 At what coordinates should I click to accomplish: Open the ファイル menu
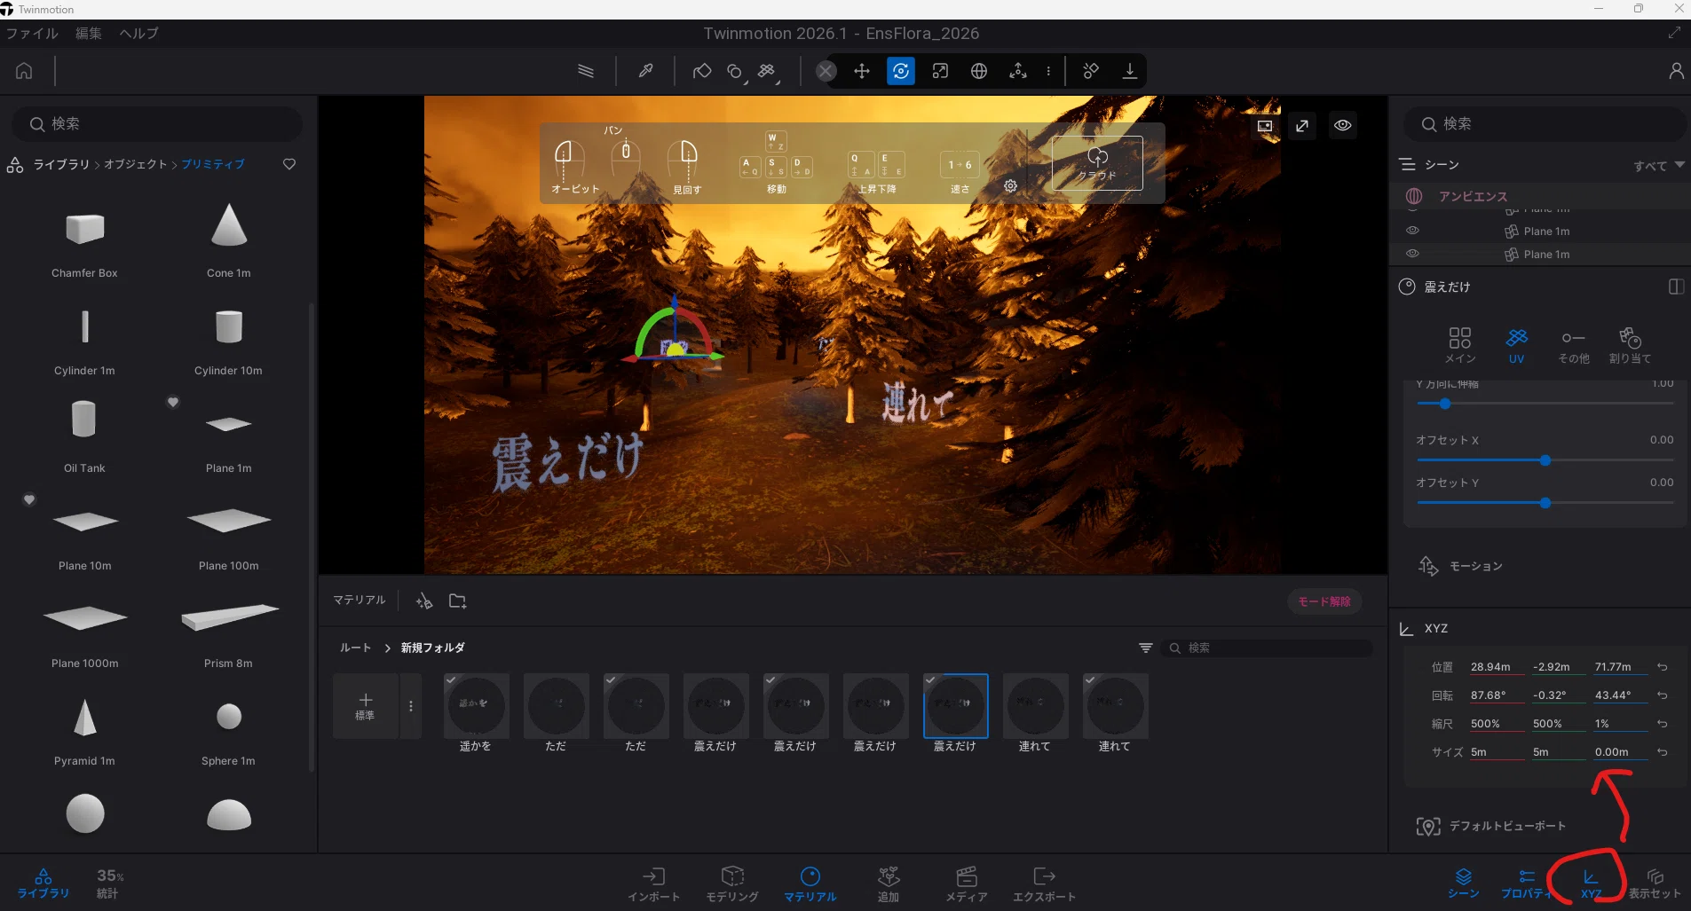pos(32,34)
